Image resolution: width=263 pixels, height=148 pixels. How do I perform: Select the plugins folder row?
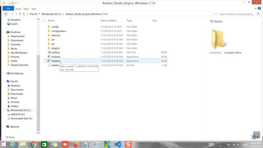pos(106,48)
